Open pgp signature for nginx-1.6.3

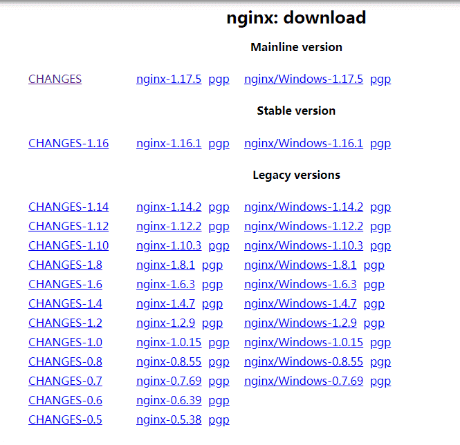212,285
